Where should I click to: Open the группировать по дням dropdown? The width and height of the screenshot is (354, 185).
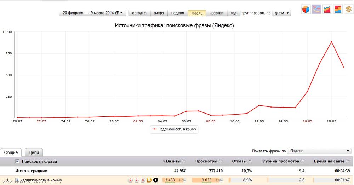pos(281,13)
